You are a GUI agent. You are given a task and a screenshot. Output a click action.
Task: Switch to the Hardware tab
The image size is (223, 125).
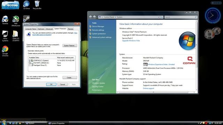(x=41, y=29)
